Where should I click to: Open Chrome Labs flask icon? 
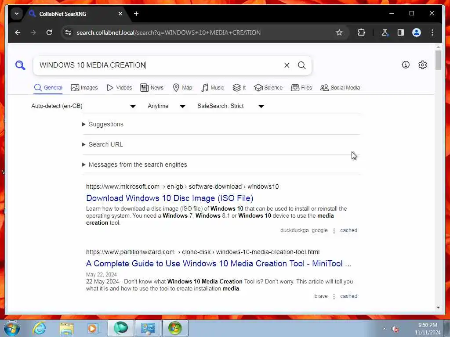click(385, 32)
